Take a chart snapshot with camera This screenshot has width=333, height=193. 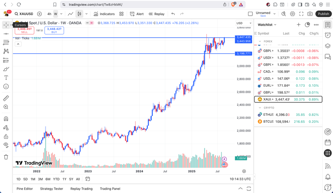310,14
